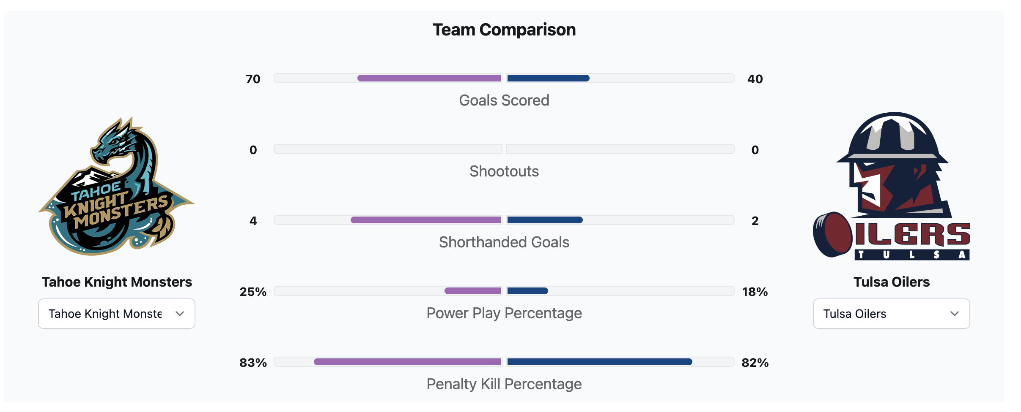The height and width of the screenshot is (412, 1021).
Task: Click the purple Goals Scored bar
Action: pyautogui.click(x=429, y=78)
